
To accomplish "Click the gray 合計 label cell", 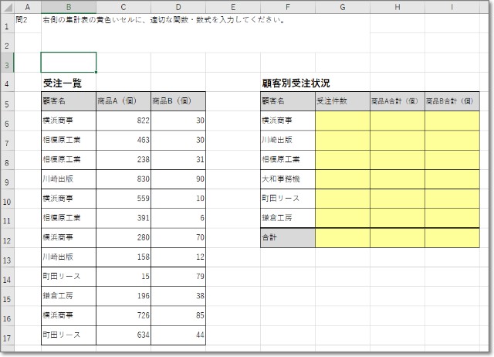I will pyautogui.click(x=287, y=238).
